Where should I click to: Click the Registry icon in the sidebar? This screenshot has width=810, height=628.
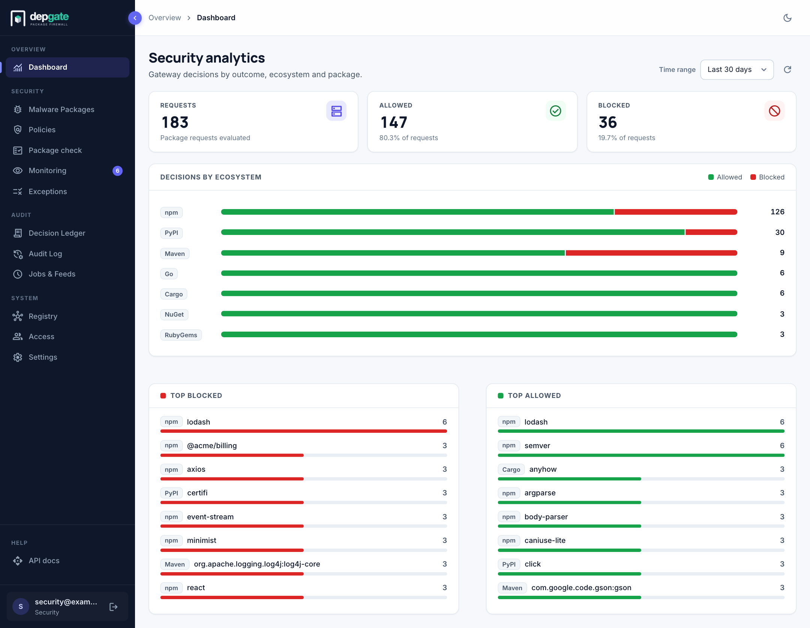18,316
